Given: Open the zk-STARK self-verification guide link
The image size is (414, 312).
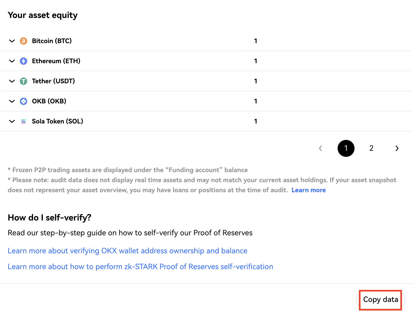Looking at the screenshot, I should [x=140, y=267].
